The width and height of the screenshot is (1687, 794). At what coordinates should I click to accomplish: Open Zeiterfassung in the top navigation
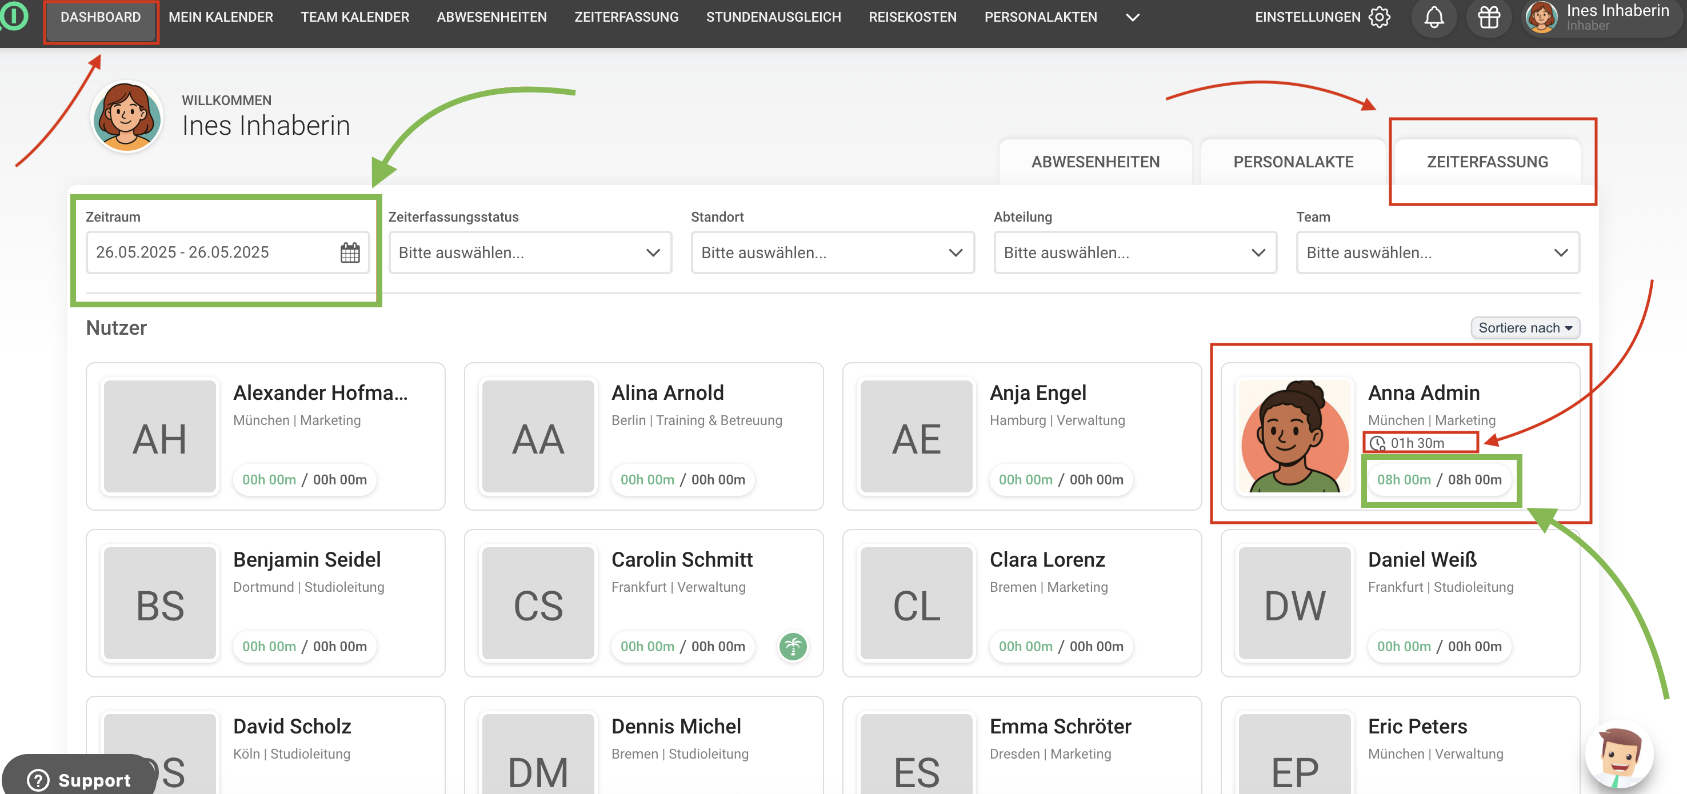point(626,17)
